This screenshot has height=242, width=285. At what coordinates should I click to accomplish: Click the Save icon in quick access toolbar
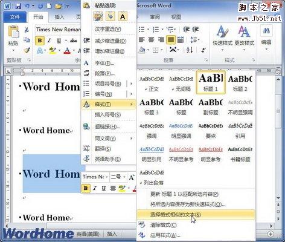[18, 6]
